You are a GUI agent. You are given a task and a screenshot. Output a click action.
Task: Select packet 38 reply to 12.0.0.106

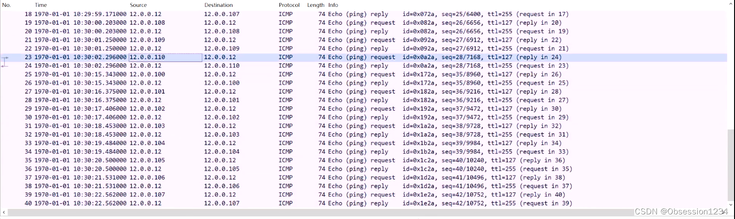tap(364, 186)
